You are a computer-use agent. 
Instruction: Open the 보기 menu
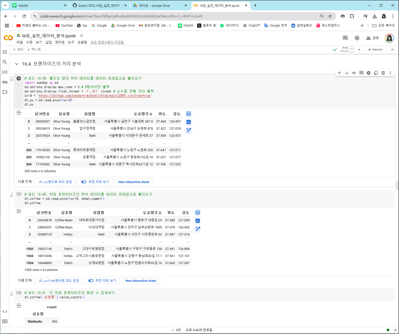pos(39,42)
